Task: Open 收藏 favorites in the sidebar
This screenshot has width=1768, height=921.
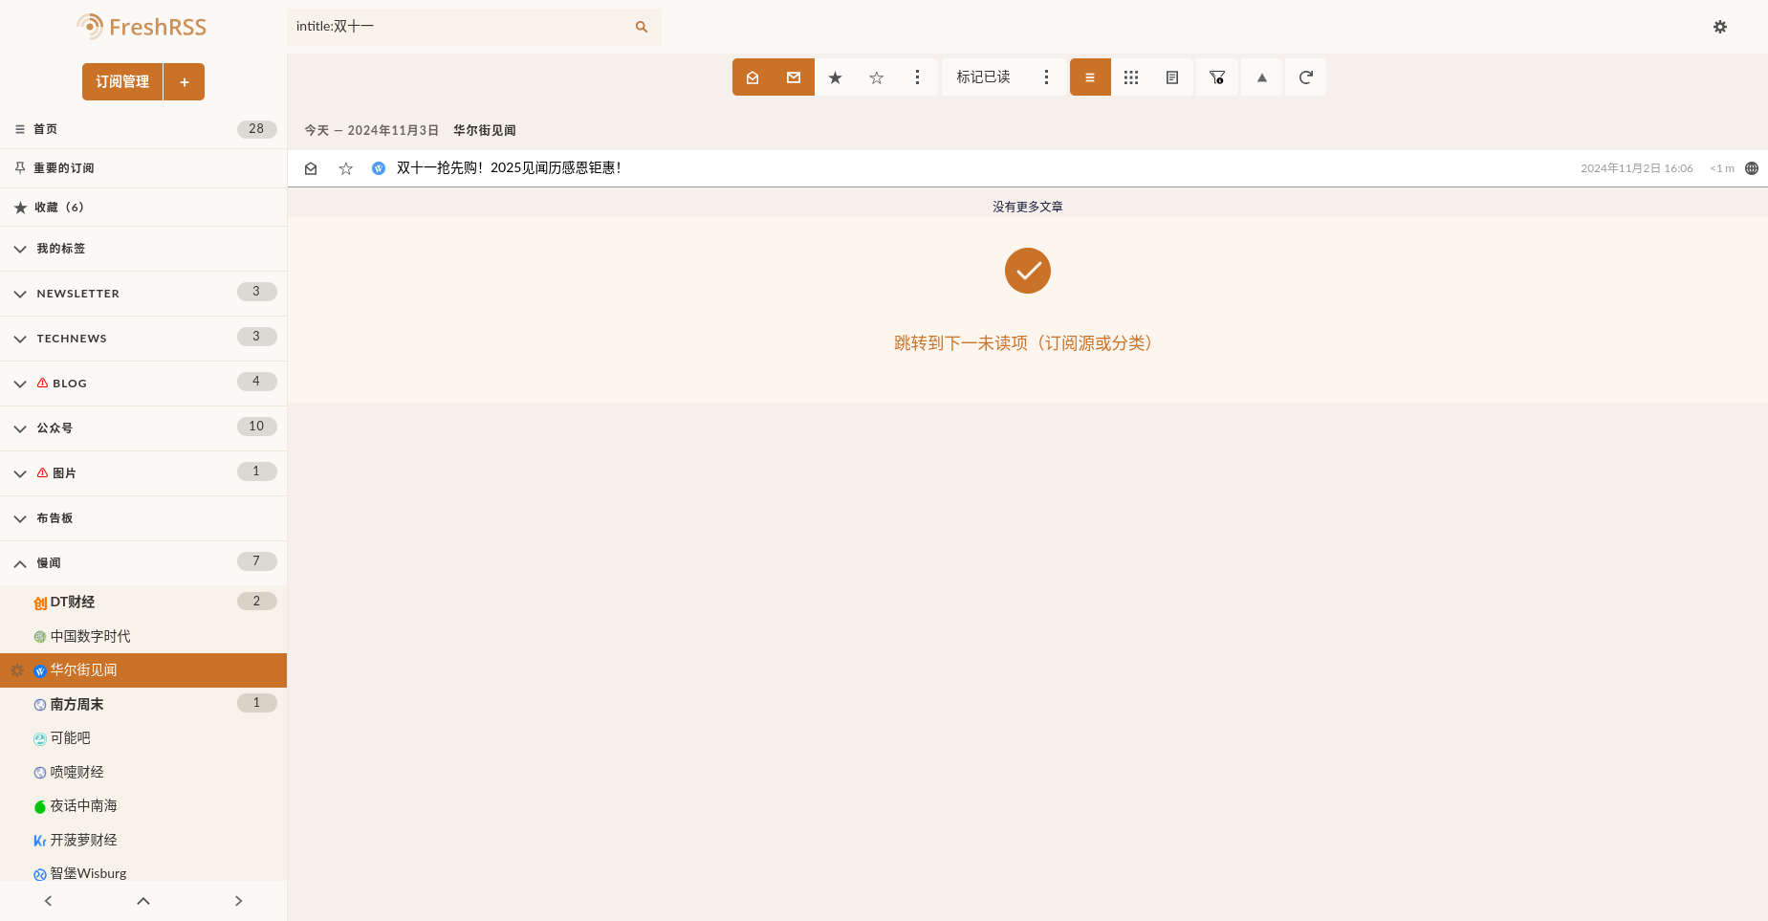Action: [x=59, y=208]
